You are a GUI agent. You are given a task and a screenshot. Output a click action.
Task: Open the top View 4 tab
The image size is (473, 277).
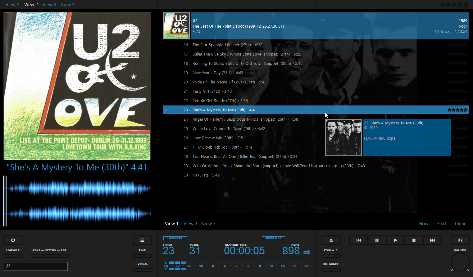[x=68, y=4]
